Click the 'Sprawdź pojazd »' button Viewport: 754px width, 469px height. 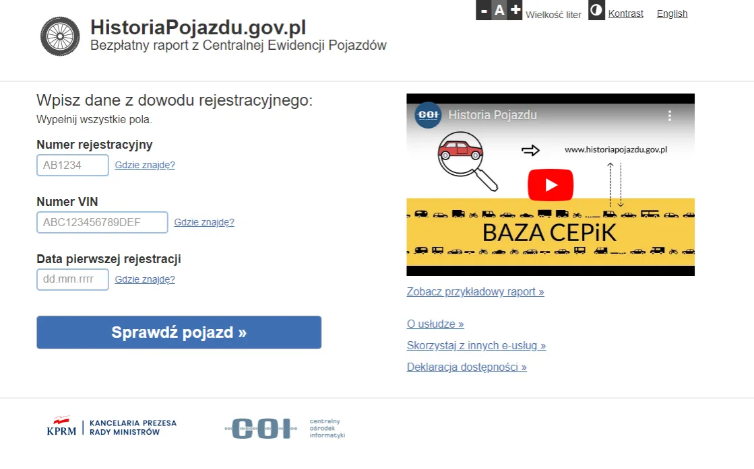(x=179, y=332)
